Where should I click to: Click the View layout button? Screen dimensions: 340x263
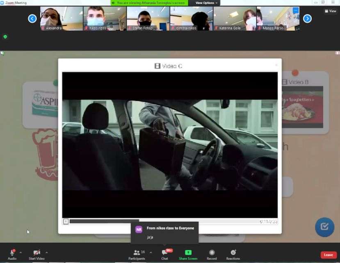(331, 11)
